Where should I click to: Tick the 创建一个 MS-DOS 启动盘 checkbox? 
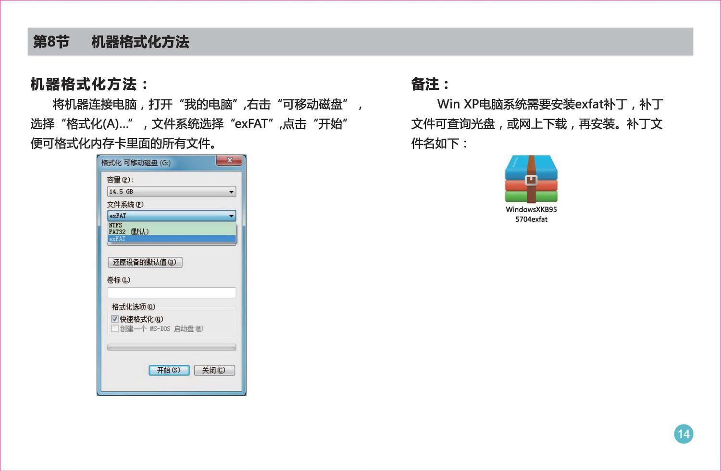(x=115, y=329)
